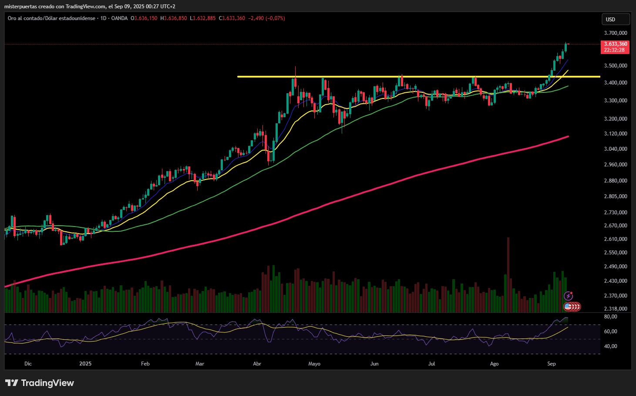Click the close value C3.633,360
The image size is (636, 396).
[232, 18]
